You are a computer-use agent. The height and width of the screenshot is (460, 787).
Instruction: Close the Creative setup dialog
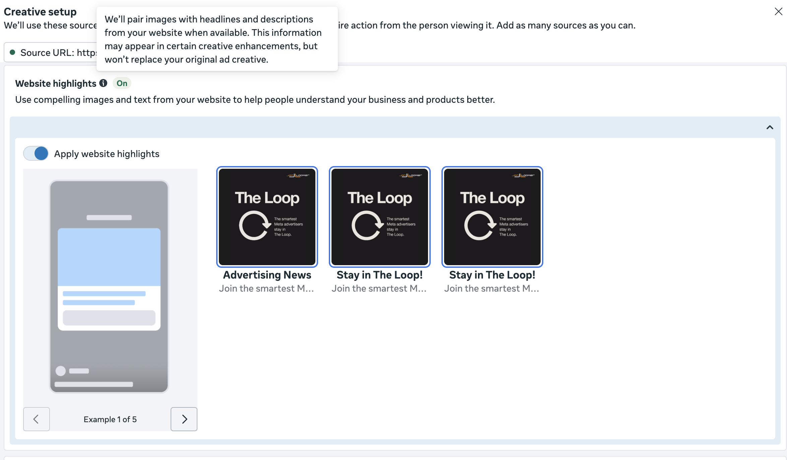coord(778,11)
